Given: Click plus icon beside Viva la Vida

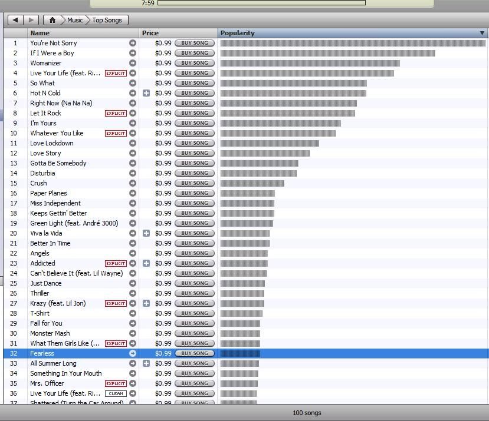Looking at the screenshot, I should (146, 233).
